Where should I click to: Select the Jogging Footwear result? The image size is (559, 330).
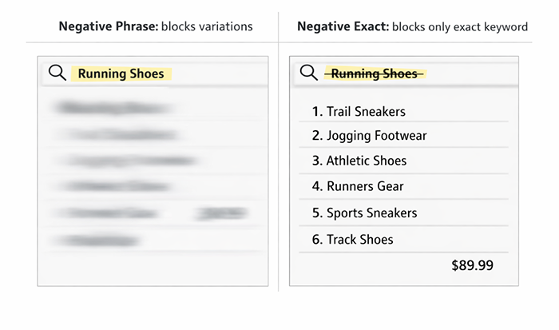click(x=369, y=136)
